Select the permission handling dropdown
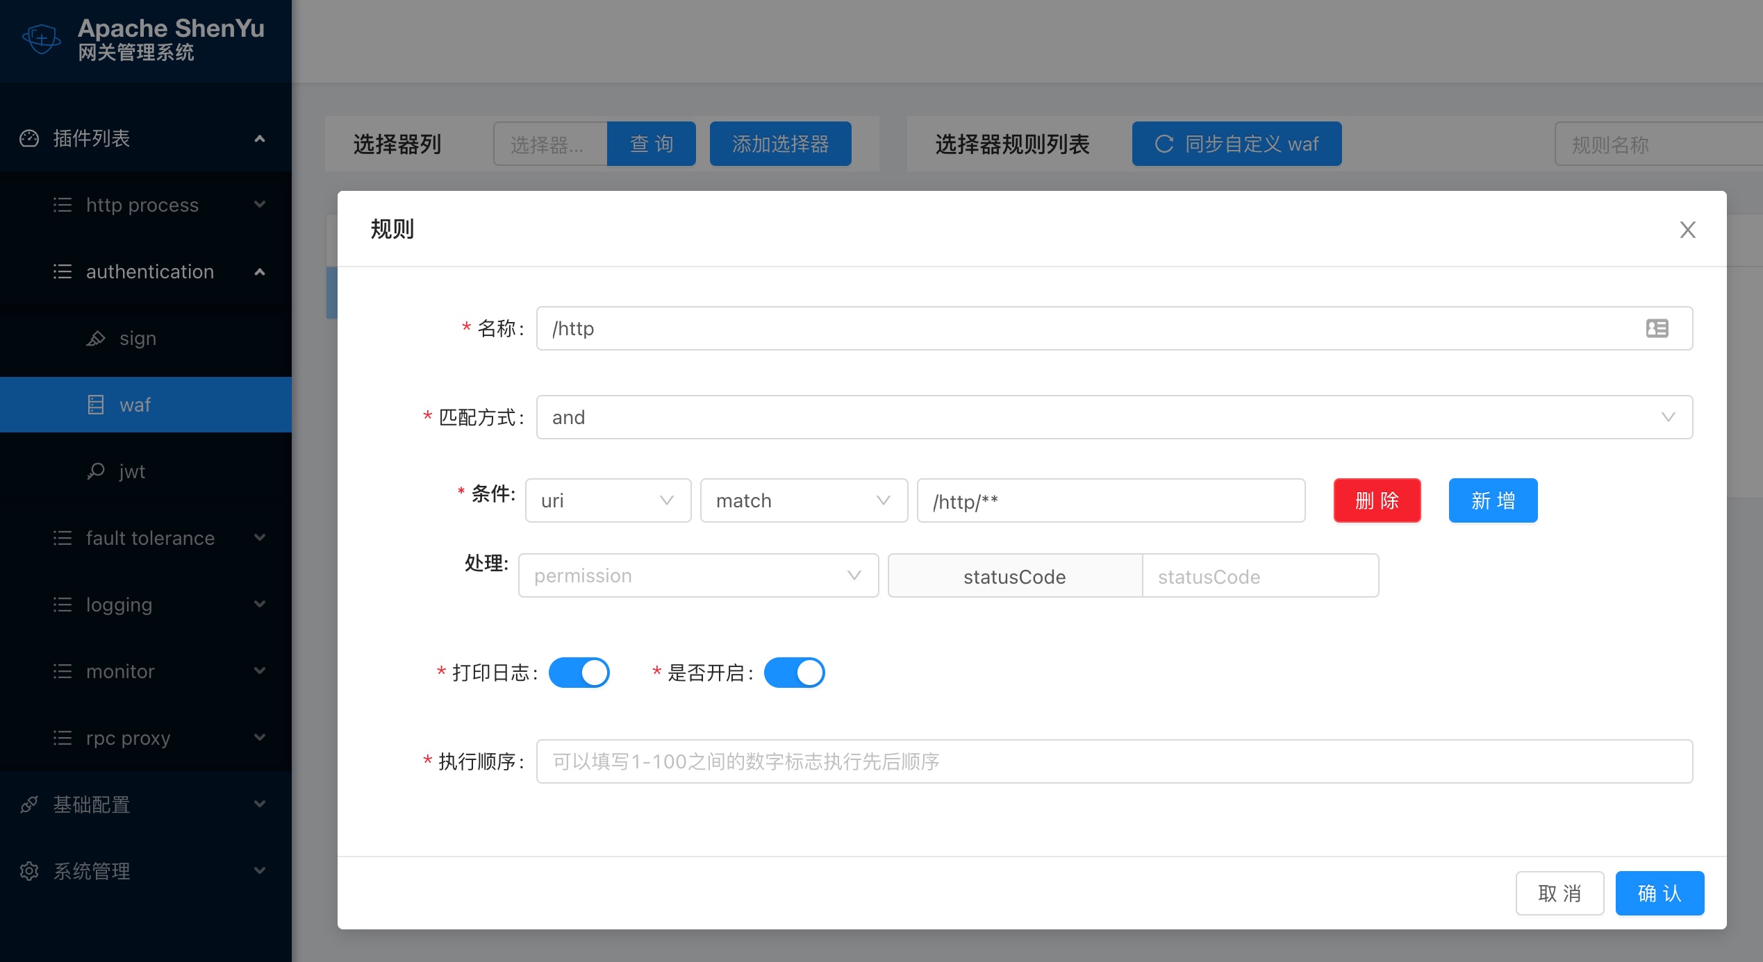The width and height of the screenshot is (1763, 962). 698,575
